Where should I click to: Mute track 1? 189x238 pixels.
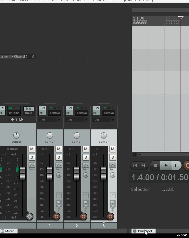pos(59,149)
